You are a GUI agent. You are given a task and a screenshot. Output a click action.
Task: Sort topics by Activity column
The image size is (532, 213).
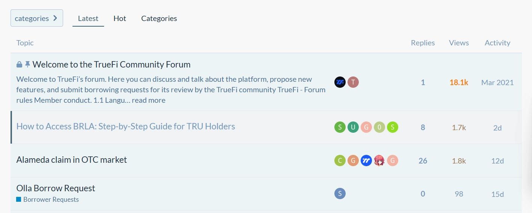[497, 43]
